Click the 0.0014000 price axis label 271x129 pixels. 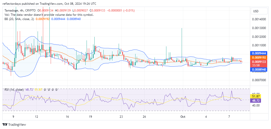[x=259, y=19]
